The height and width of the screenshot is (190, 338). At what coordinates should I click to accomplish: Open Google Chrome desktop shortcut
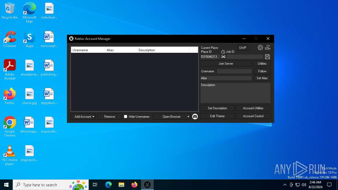(x=10, y=126)
